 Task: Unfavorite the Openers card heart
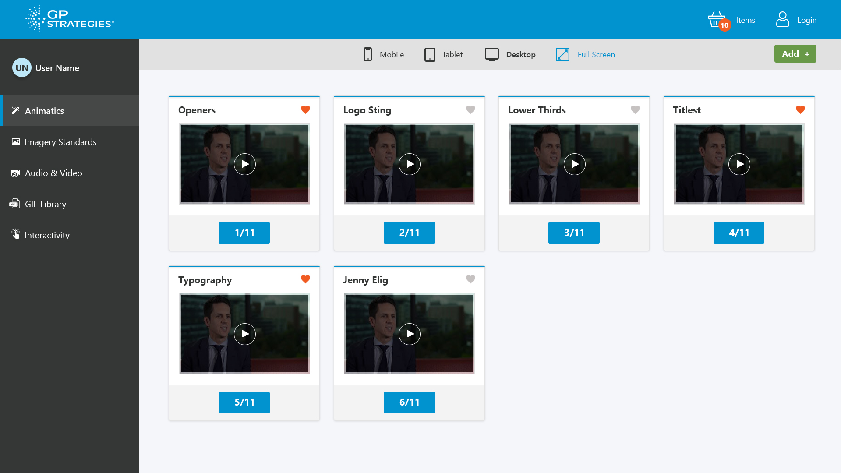pyautogui.click(x=305, y=109)
